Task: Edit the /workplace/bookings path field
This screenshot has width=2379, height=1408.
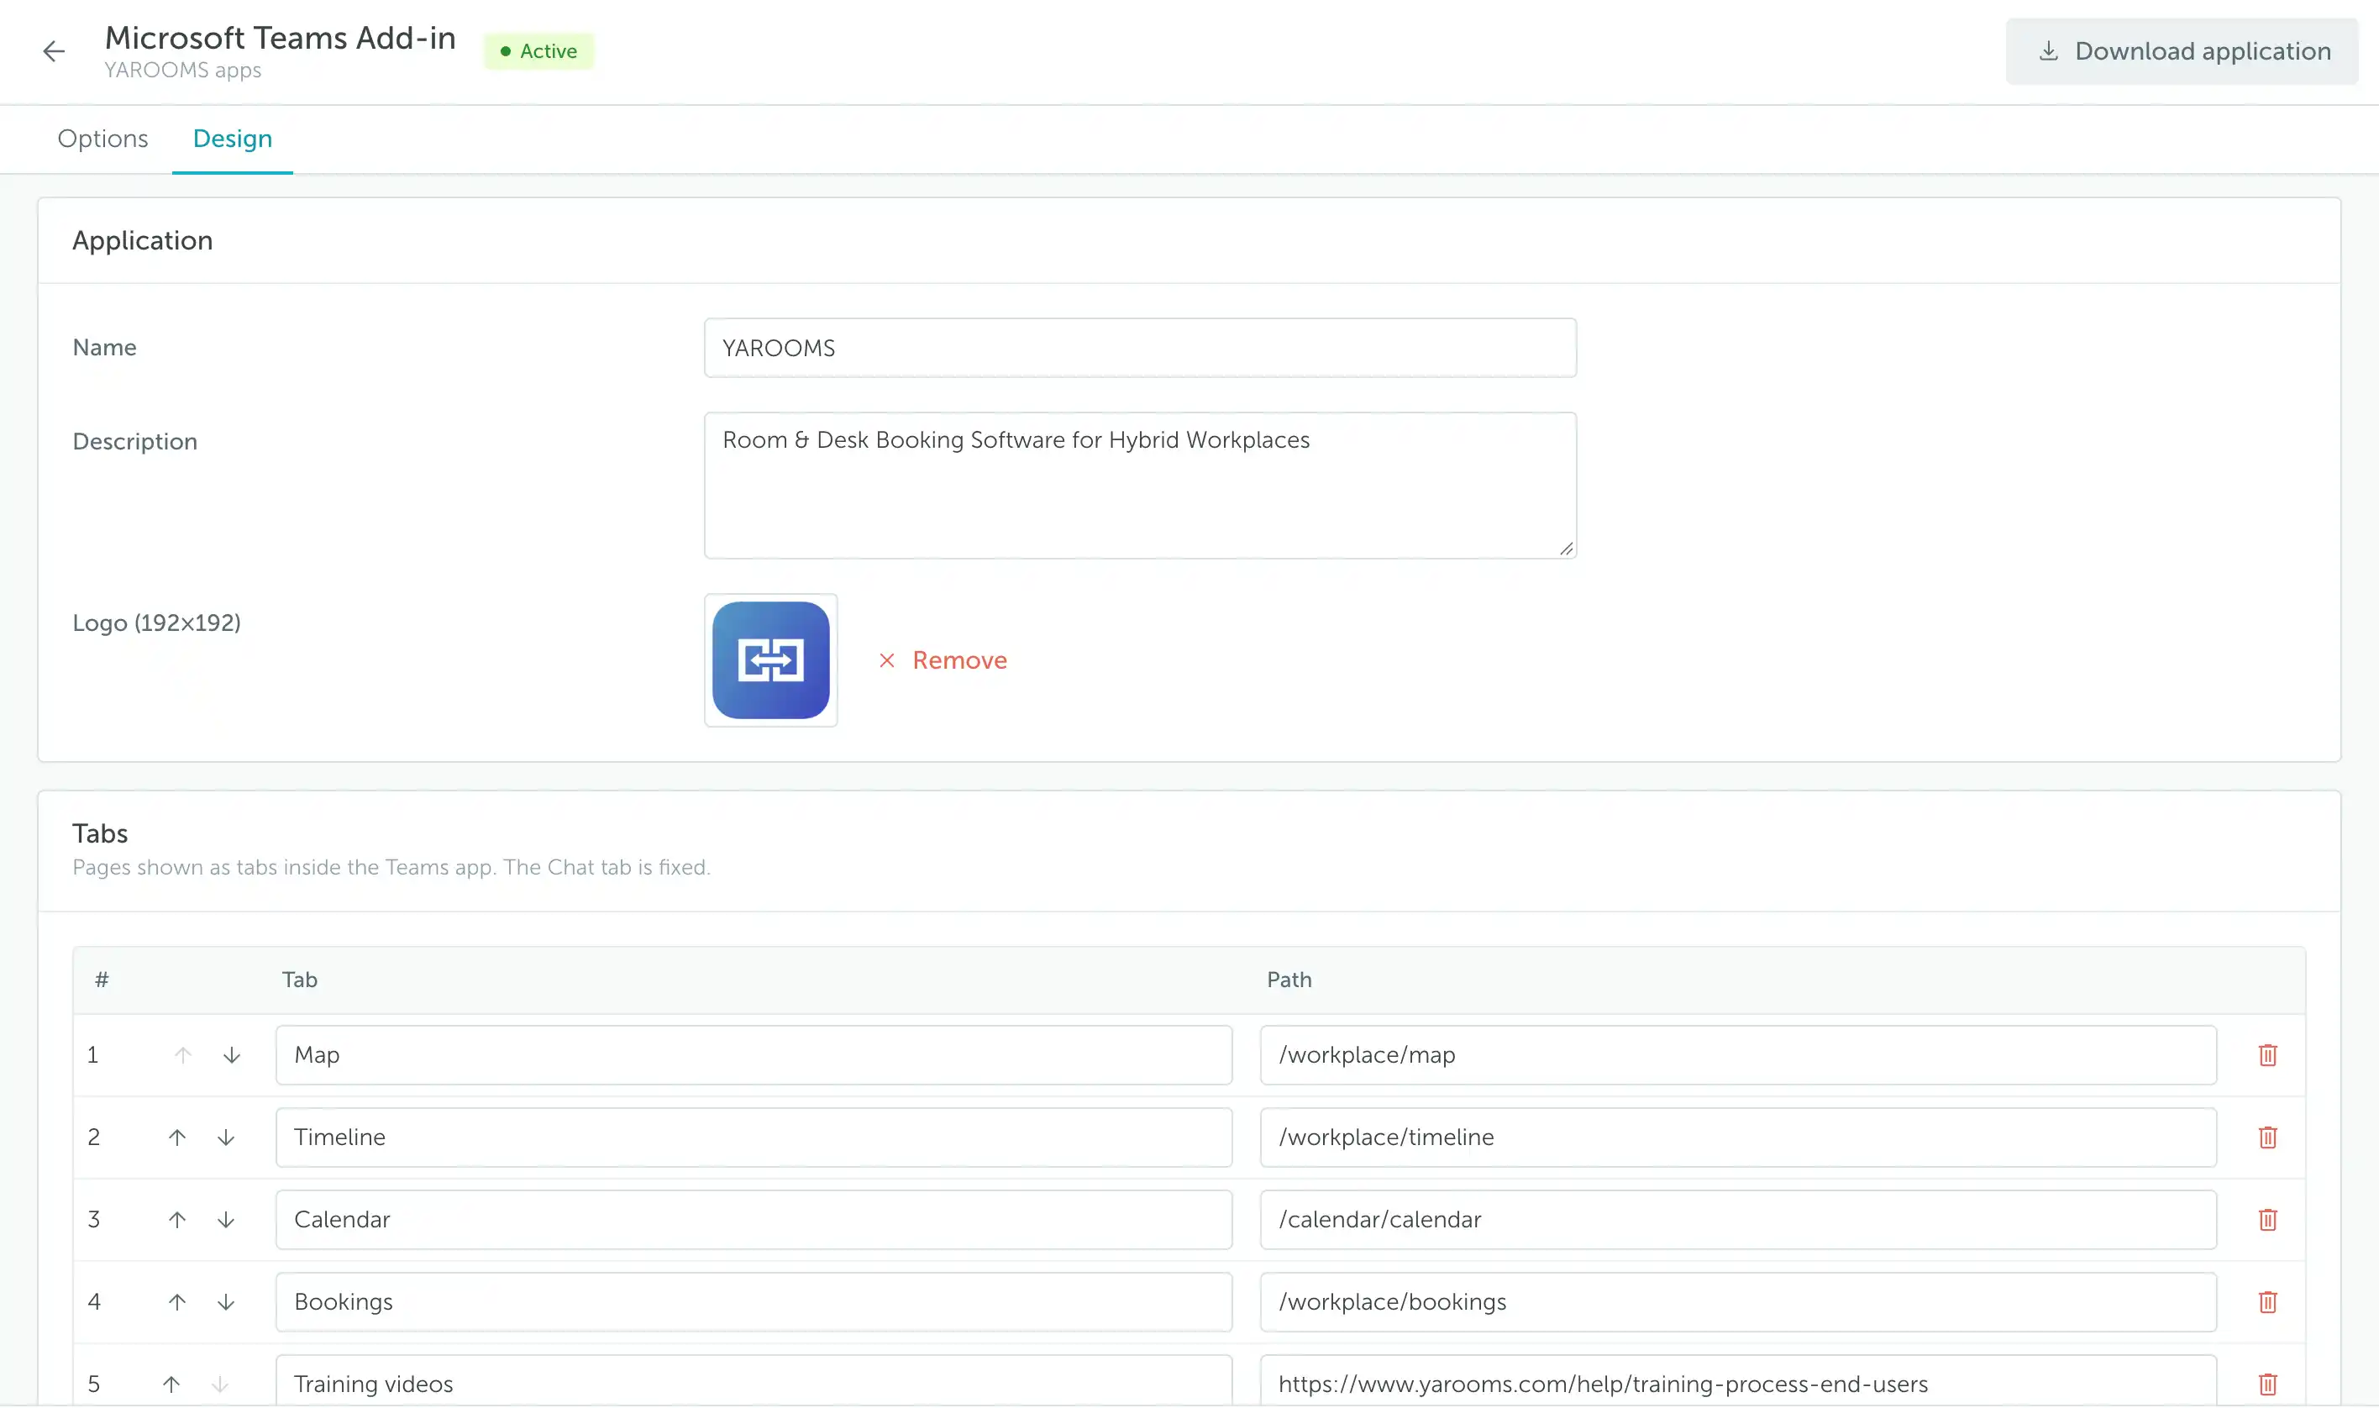Action: point(1739,1303)
